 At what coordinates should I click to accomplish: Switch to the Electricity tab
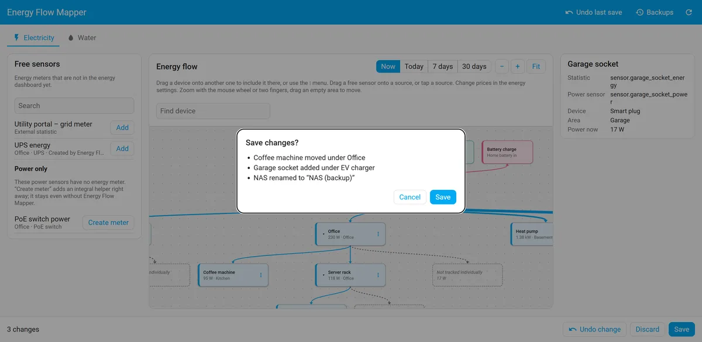pyautogui.click(x=34, y=38)
